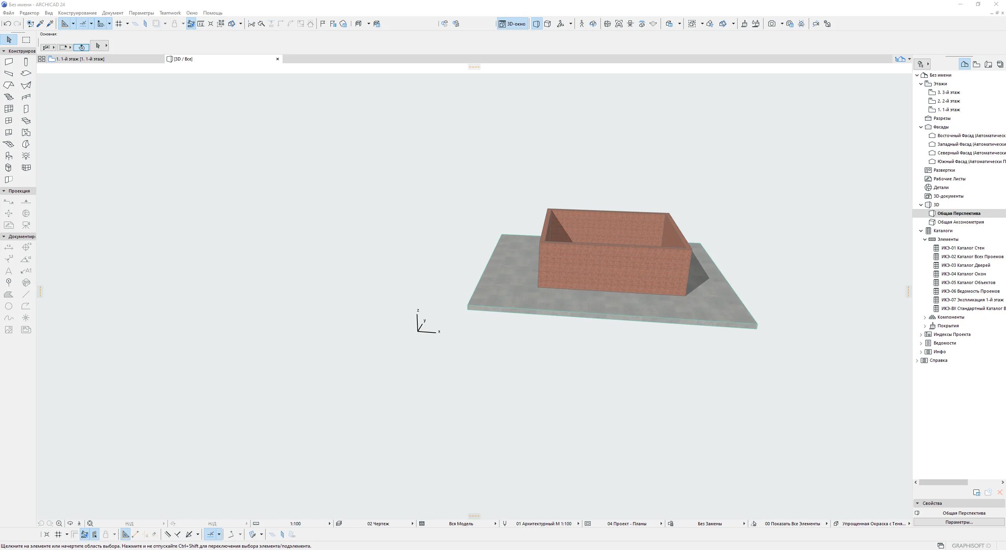1006x550 pixels.
Task: Collapse the Этажи folder in navigator
Action: point(921,84)
